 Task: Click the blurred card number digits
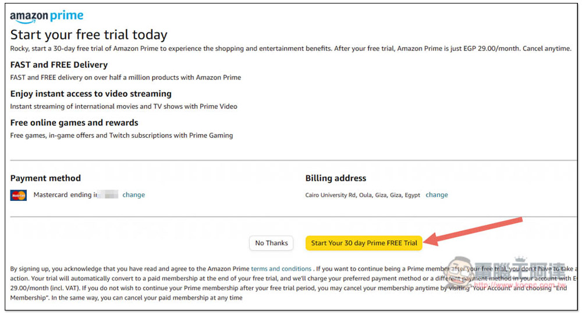click(x=108, y=194)
